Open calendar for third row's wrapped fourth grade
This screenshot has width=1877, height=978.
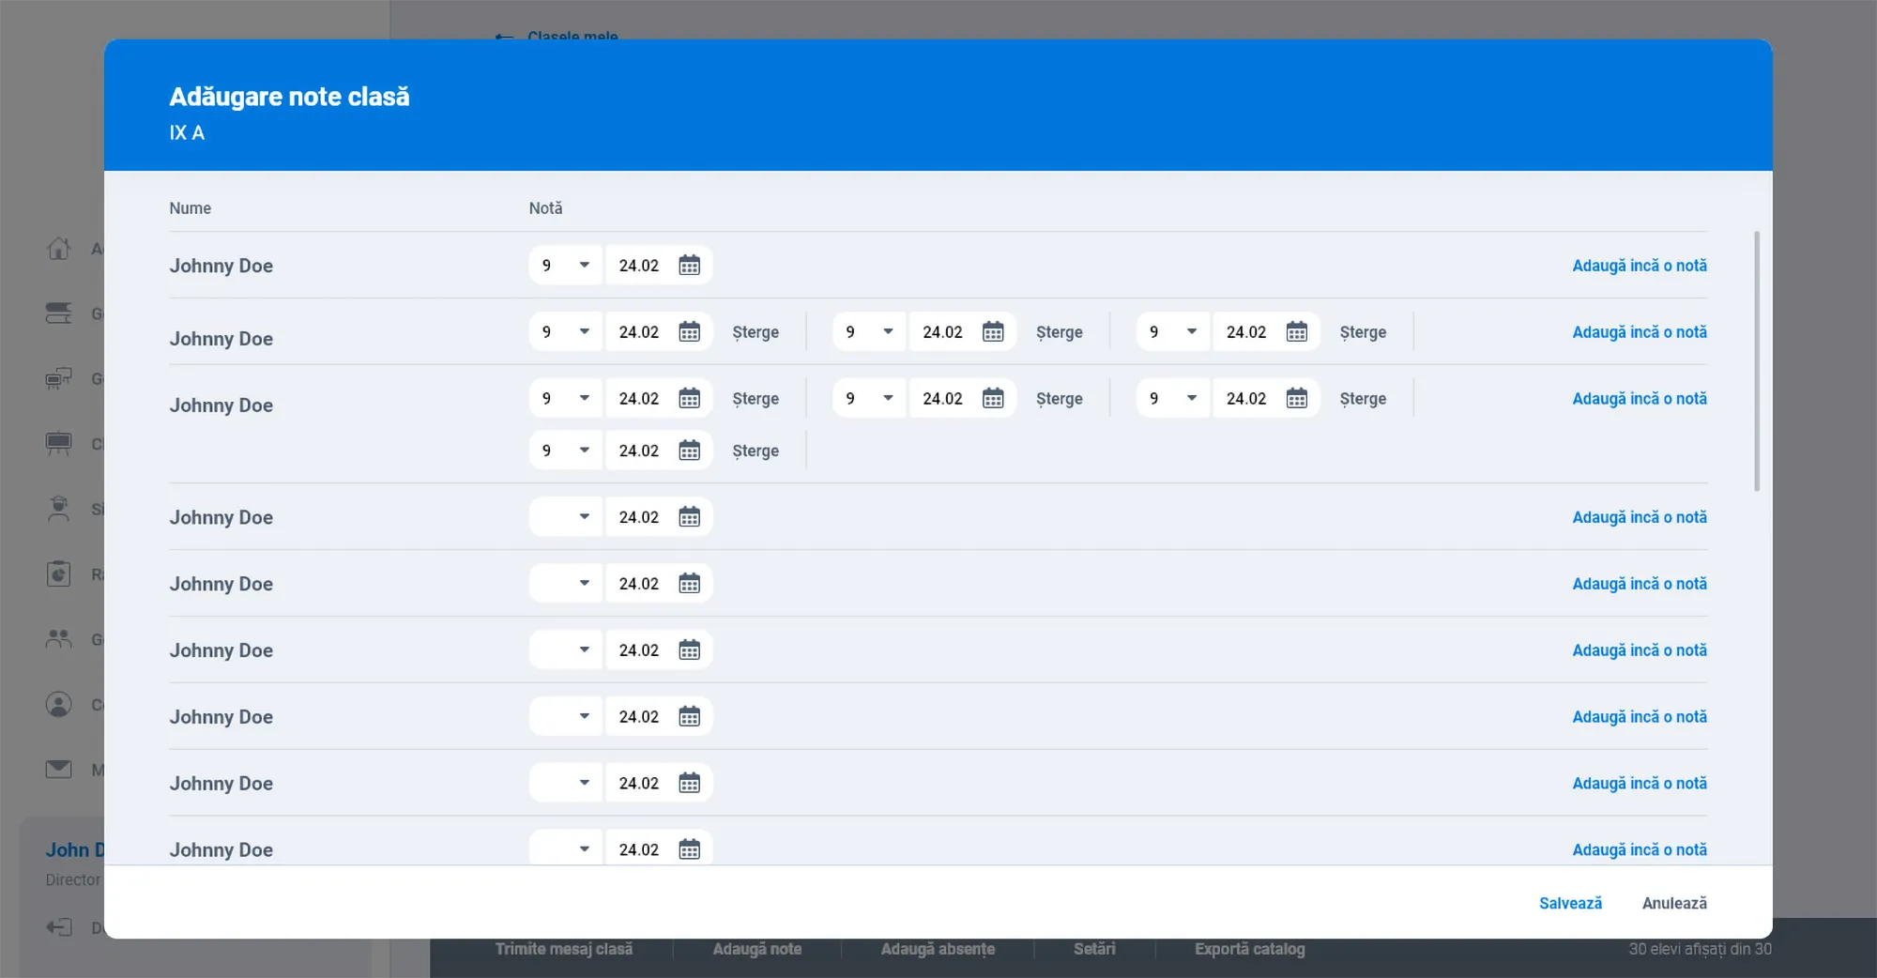[689, 451]
